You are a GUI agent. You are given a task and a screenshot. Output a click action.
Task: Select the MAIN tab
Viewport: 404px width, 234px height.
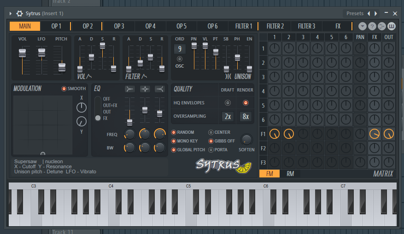click(25, 26)
